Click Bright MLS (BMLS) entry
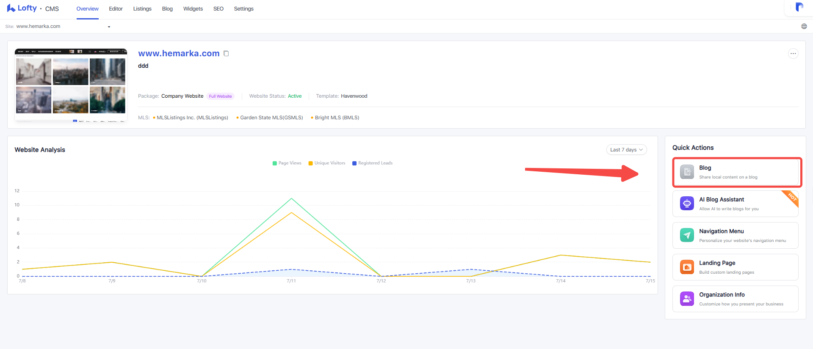 (337, 118)
